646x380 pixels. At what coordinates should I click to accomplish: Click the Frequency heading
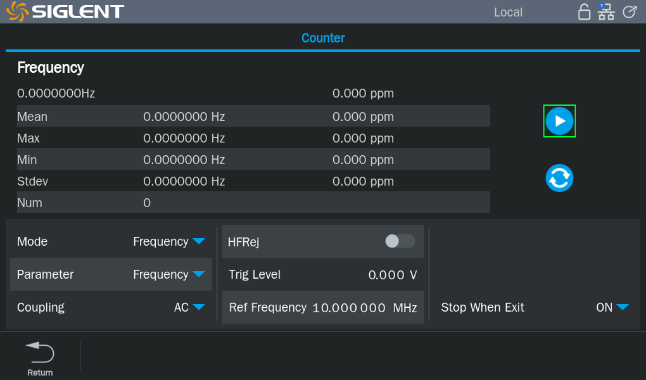point(51,68)
